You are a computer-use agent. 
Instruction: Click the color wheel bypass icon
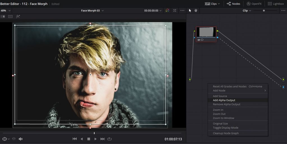[x=167, y=11]
